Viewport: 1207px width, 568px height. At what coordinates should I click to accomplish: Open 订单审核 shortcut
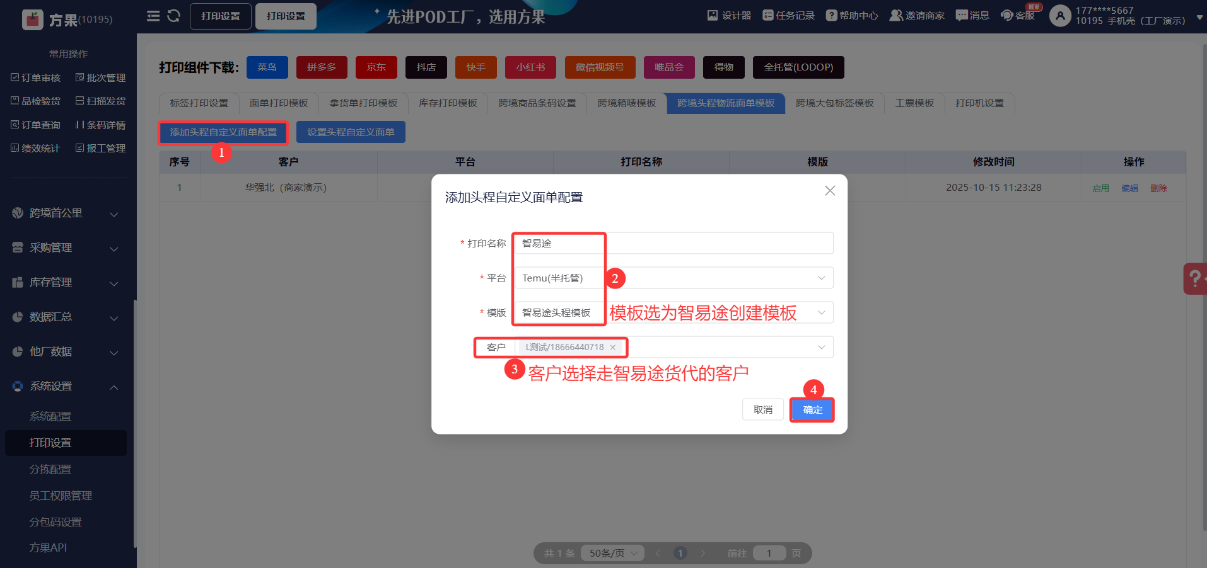(x=36, y=77)
